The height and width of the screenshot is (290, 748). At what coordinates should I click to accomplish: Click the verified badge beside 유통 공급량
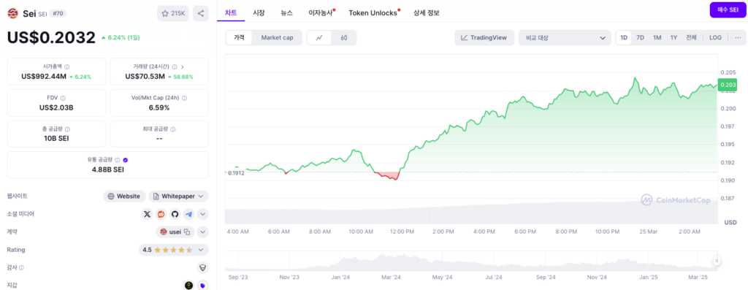(x=126, y=160)
